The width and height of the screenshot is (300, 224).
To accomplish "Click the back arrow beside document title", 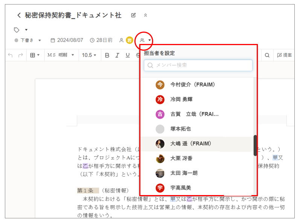I will point(19,15).
